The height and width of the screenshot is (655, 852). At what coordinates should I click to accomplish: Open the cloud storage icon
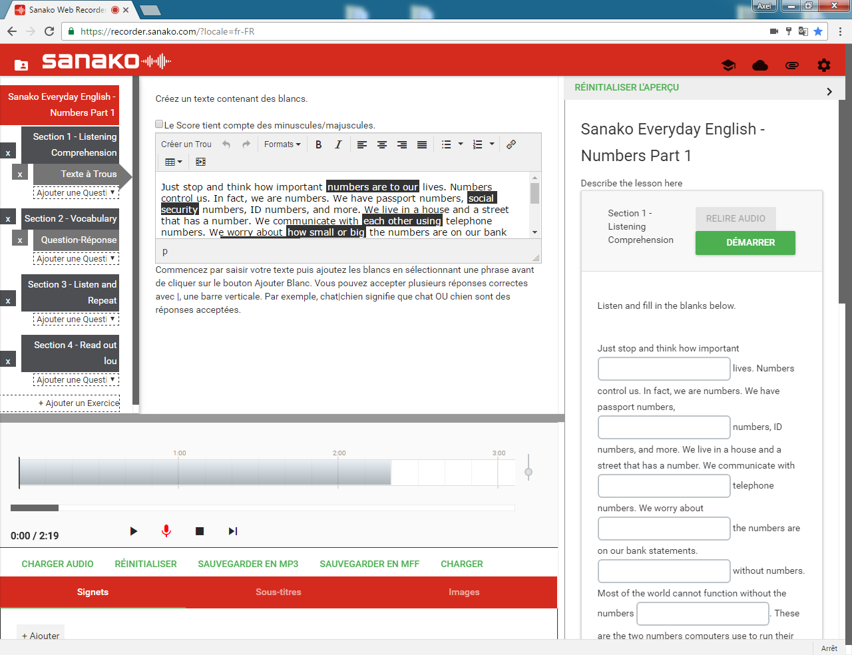pyautogui.click(x=759, y=65)
